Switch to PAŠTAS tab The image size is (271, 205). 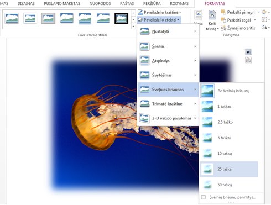127,3
